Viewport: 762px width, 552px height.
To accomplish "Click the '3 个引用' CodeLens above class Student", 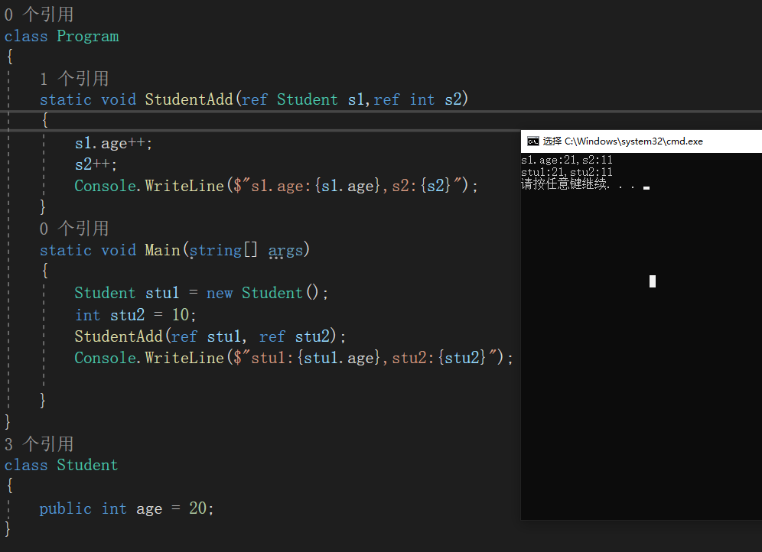I will [39, 444].
